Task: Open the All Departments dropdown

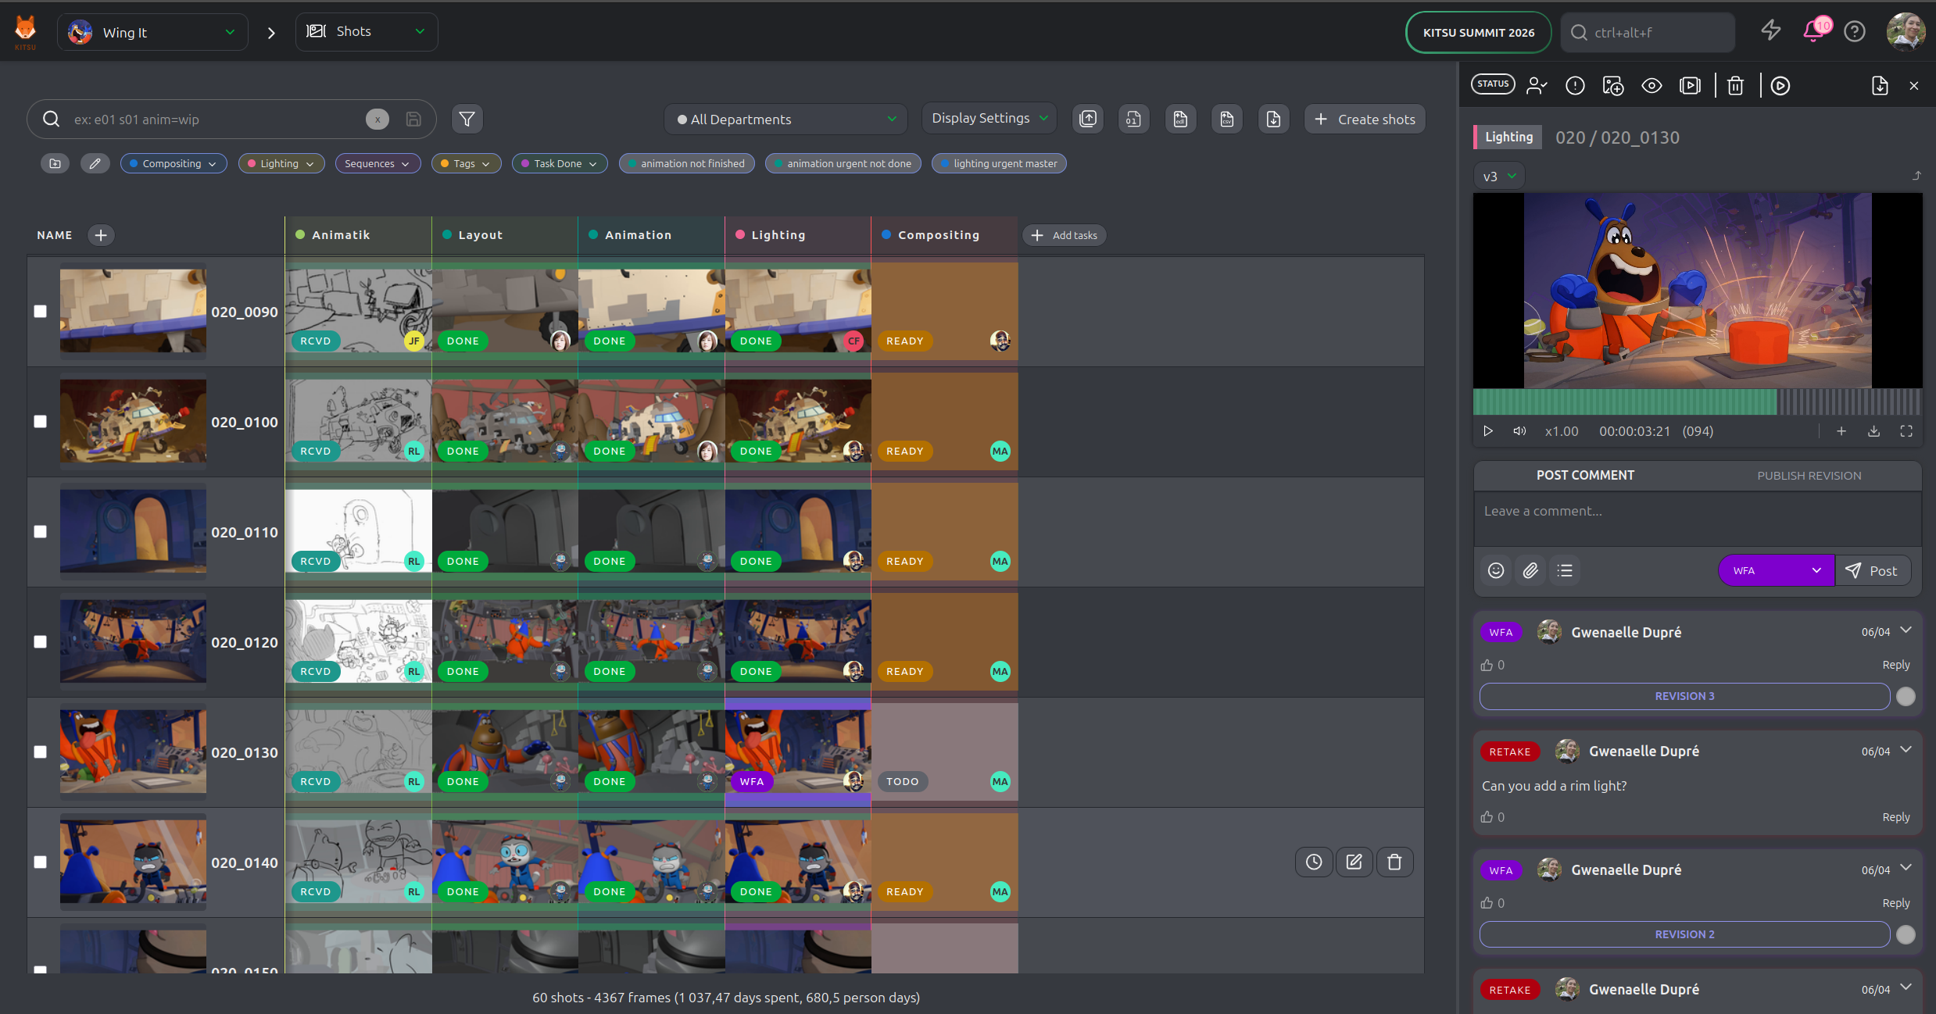Action: point(785,119)
